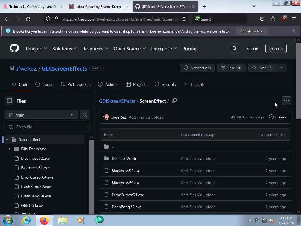Switch to the Issues tab
Image resolution: width=301 pixels, height=226 pixels.
(44, 84)
